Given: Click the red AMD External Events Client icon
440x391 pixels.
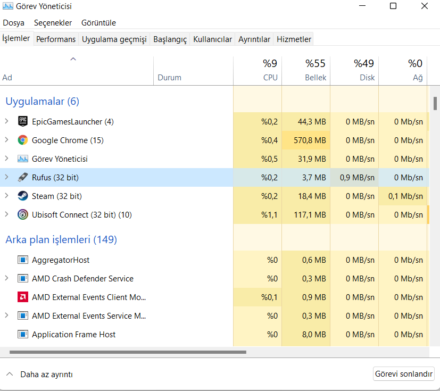Looking at the screenshot, I should 23,297.
